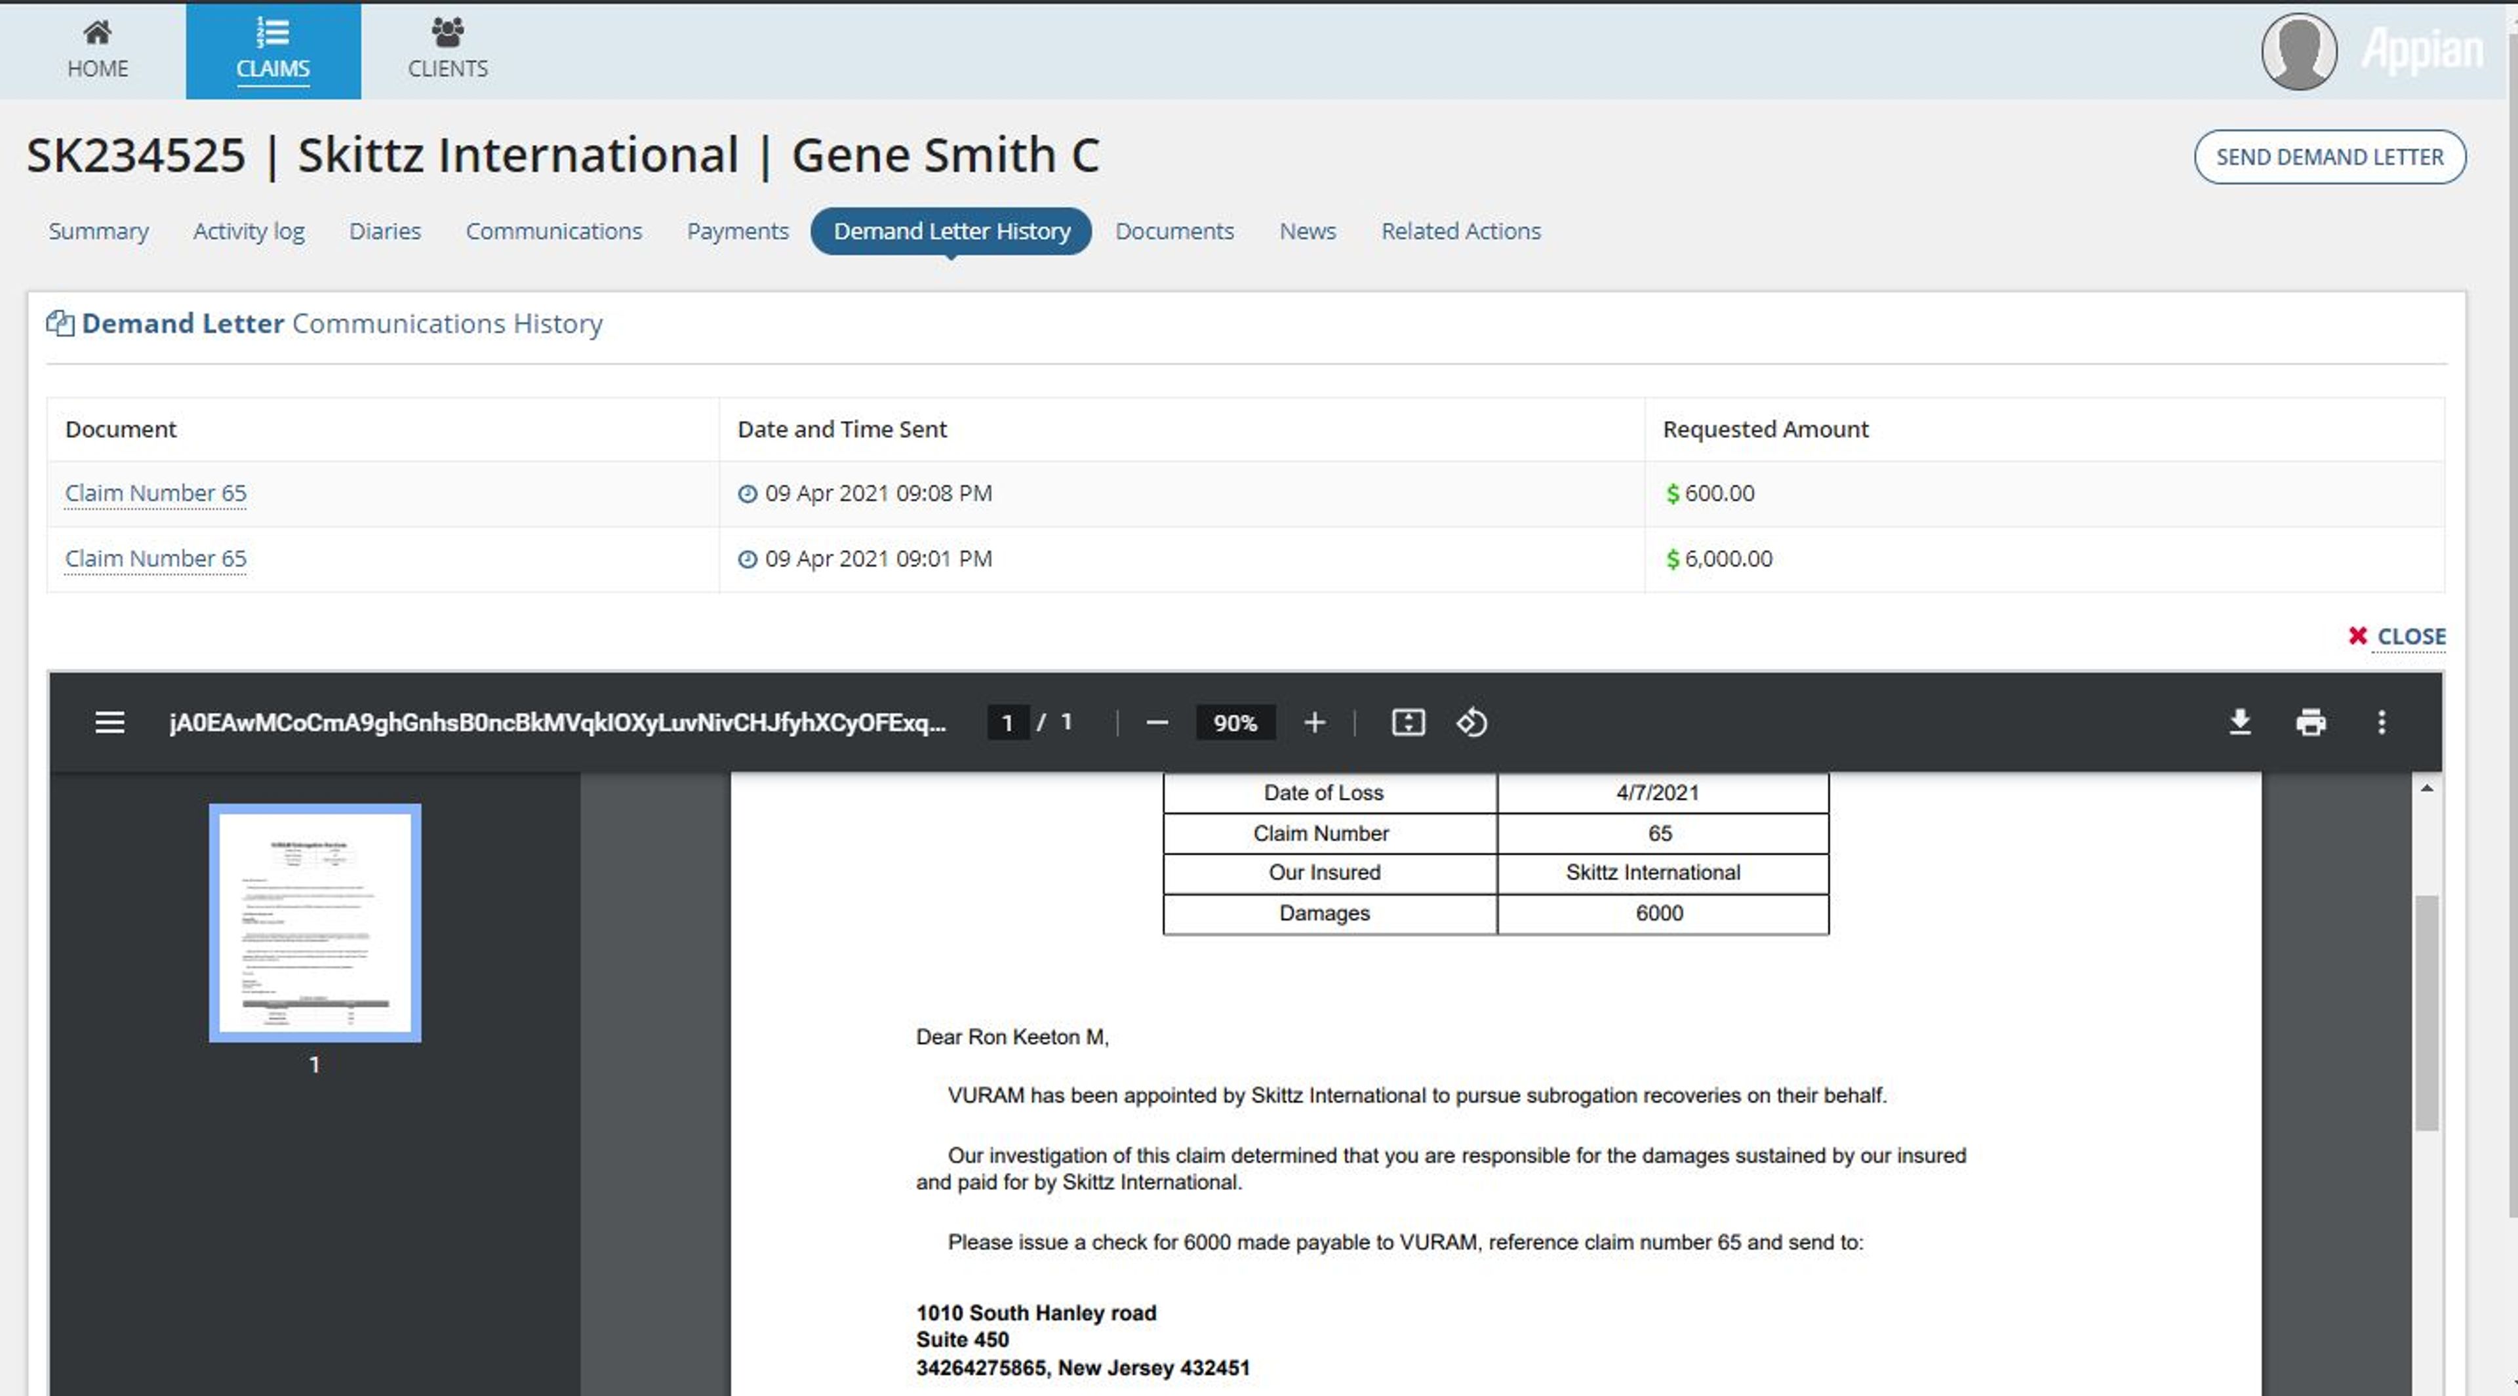Click scroll up arrow in PDF viewer
This screenshot has height=1396, width=2518.
pos(2427,788)
